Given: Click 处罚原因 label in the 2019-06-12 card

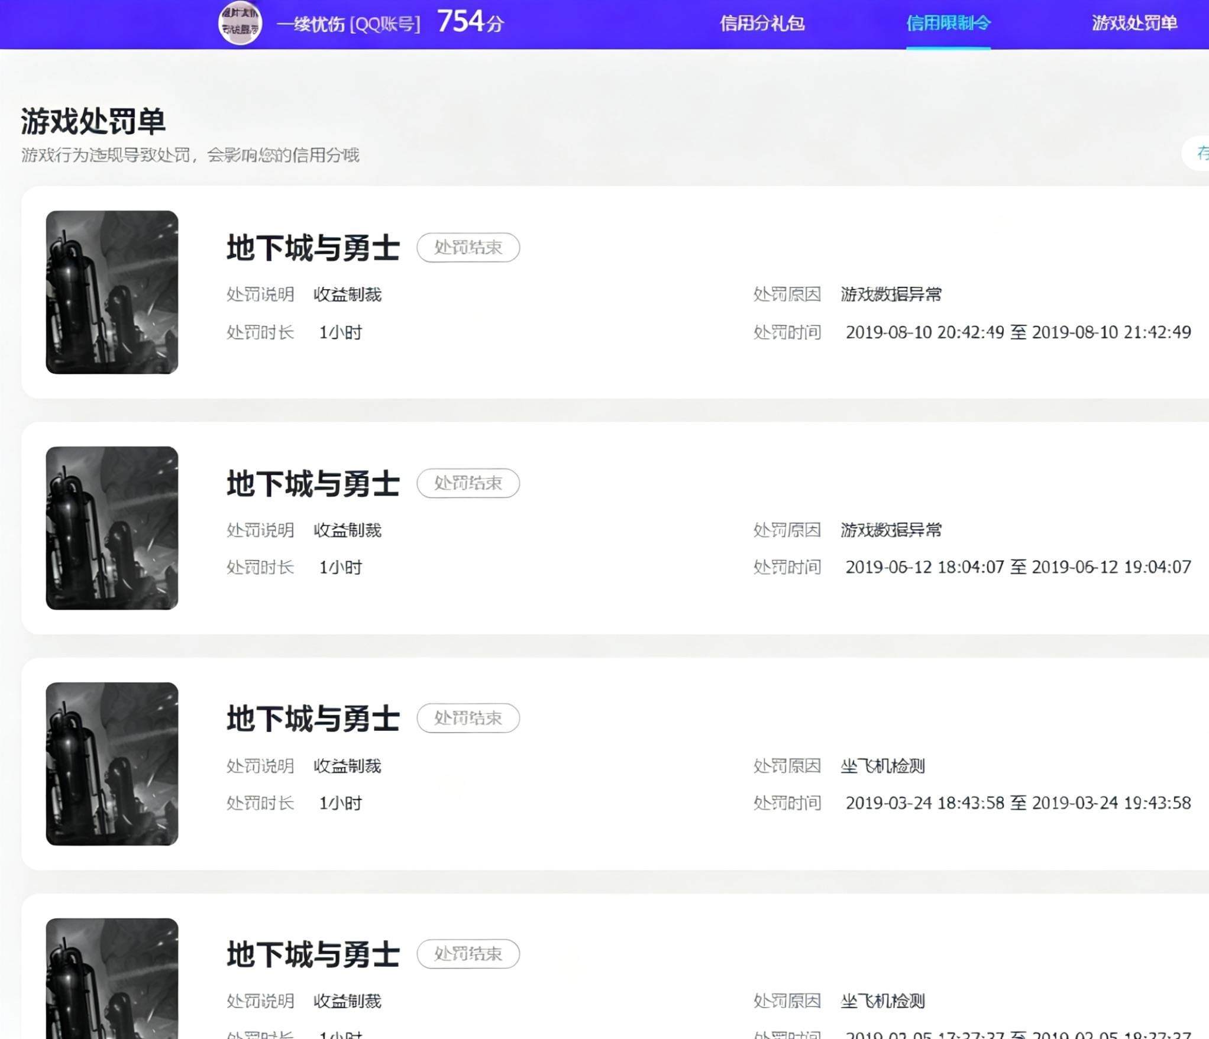Looking at the screenshot, I should 787,530.
